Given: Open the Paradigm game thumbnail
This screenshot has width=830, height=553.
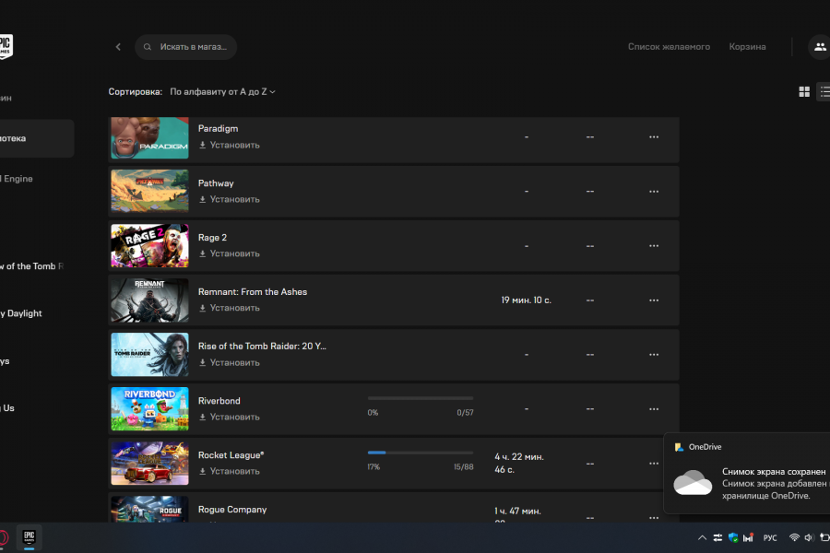Looking at the screenshot, I should point(149,138).
